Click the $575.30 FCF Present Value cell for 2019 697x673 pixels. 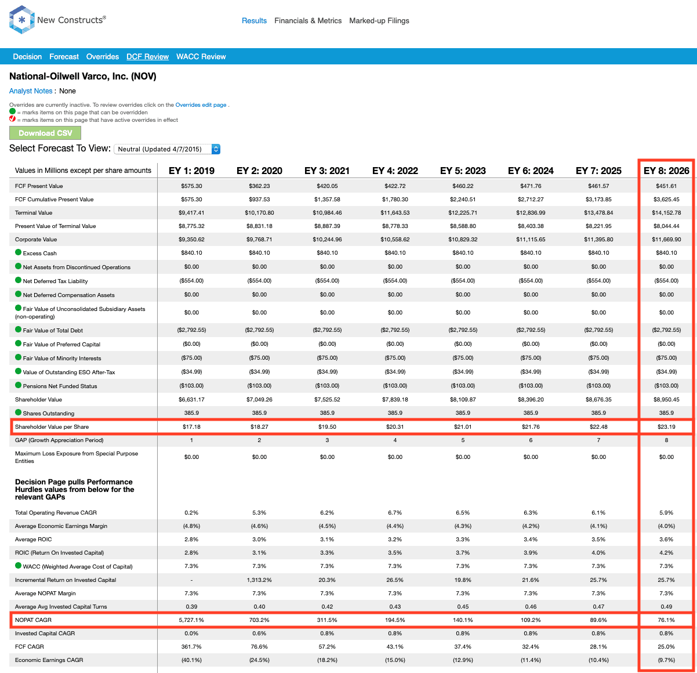(191, 186)
